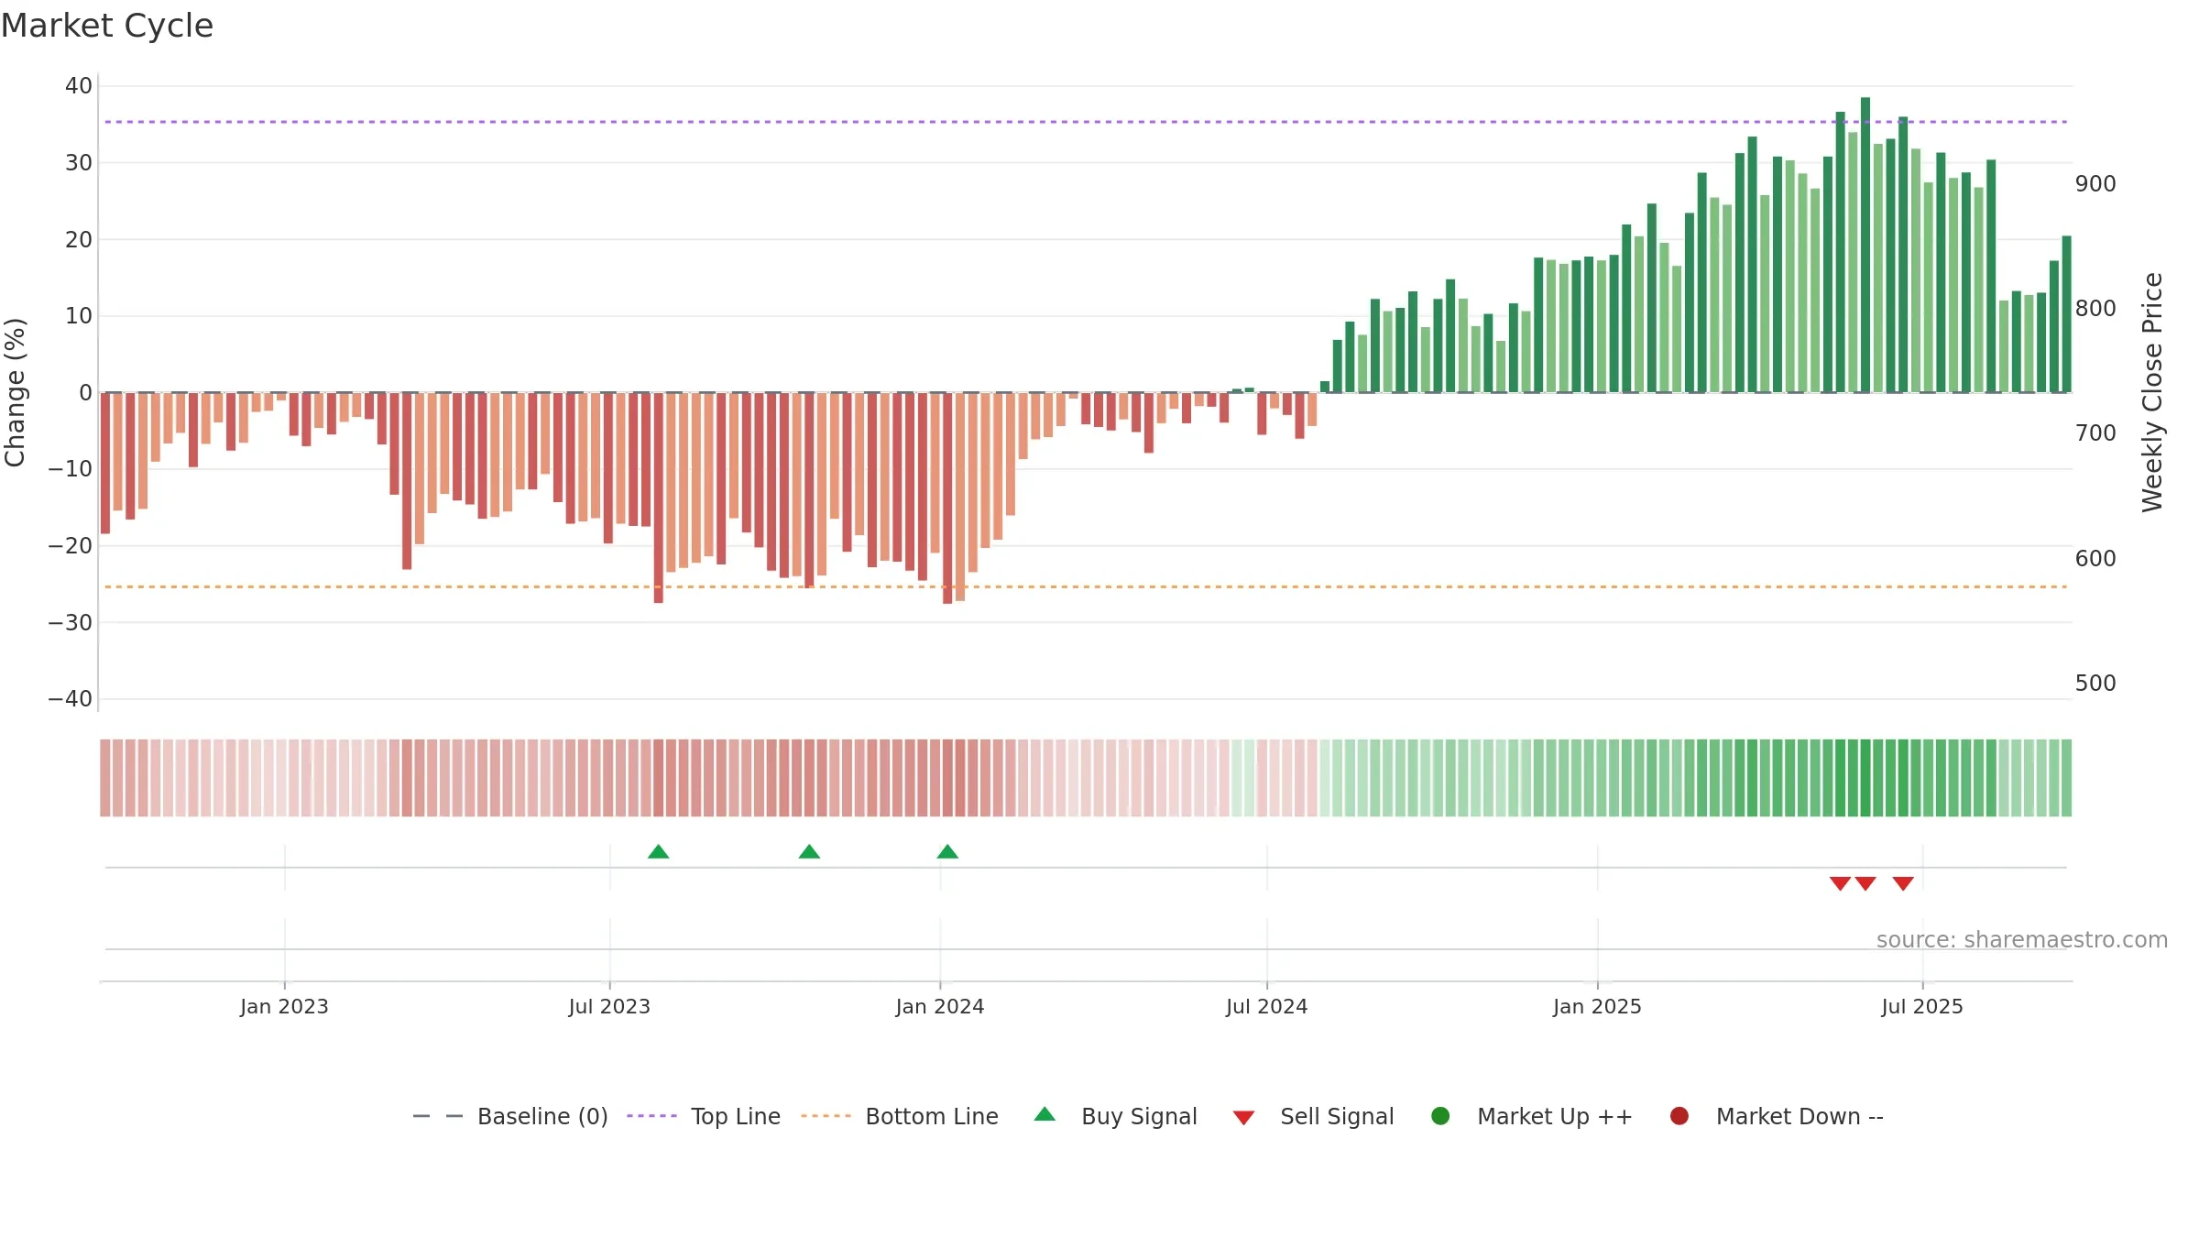Click the Jul 2023 axis label
This screenshot has width=2199, height=1237.
click(x=609, y=1006)
